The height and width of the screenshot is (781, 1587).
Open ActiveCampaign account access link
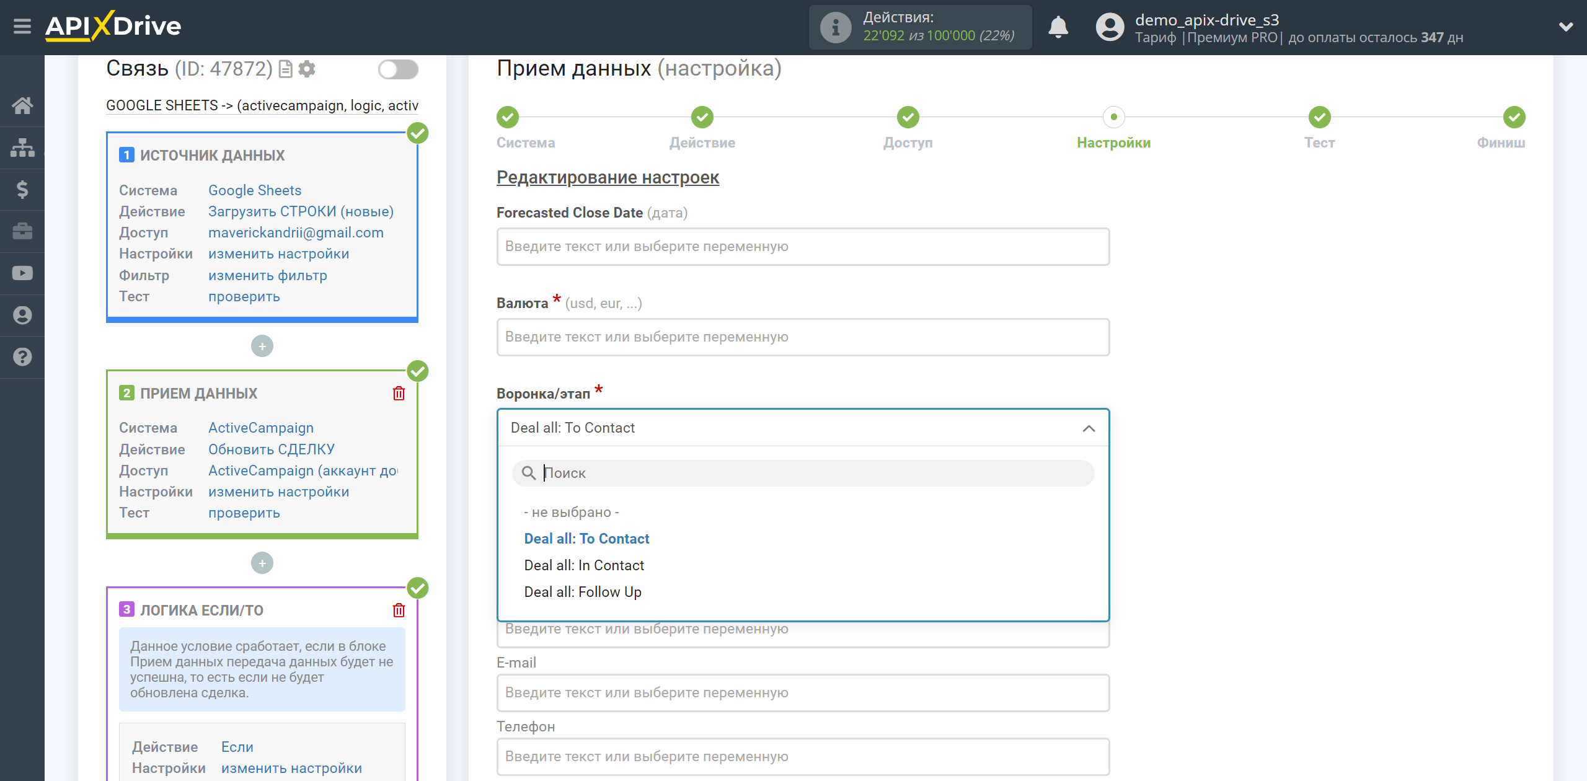click(303, 470)
